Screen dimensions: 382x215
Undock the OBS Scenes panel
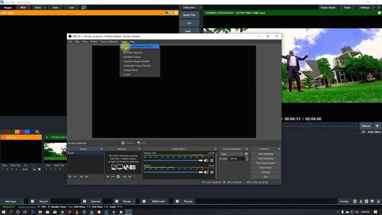pos(101,149)
